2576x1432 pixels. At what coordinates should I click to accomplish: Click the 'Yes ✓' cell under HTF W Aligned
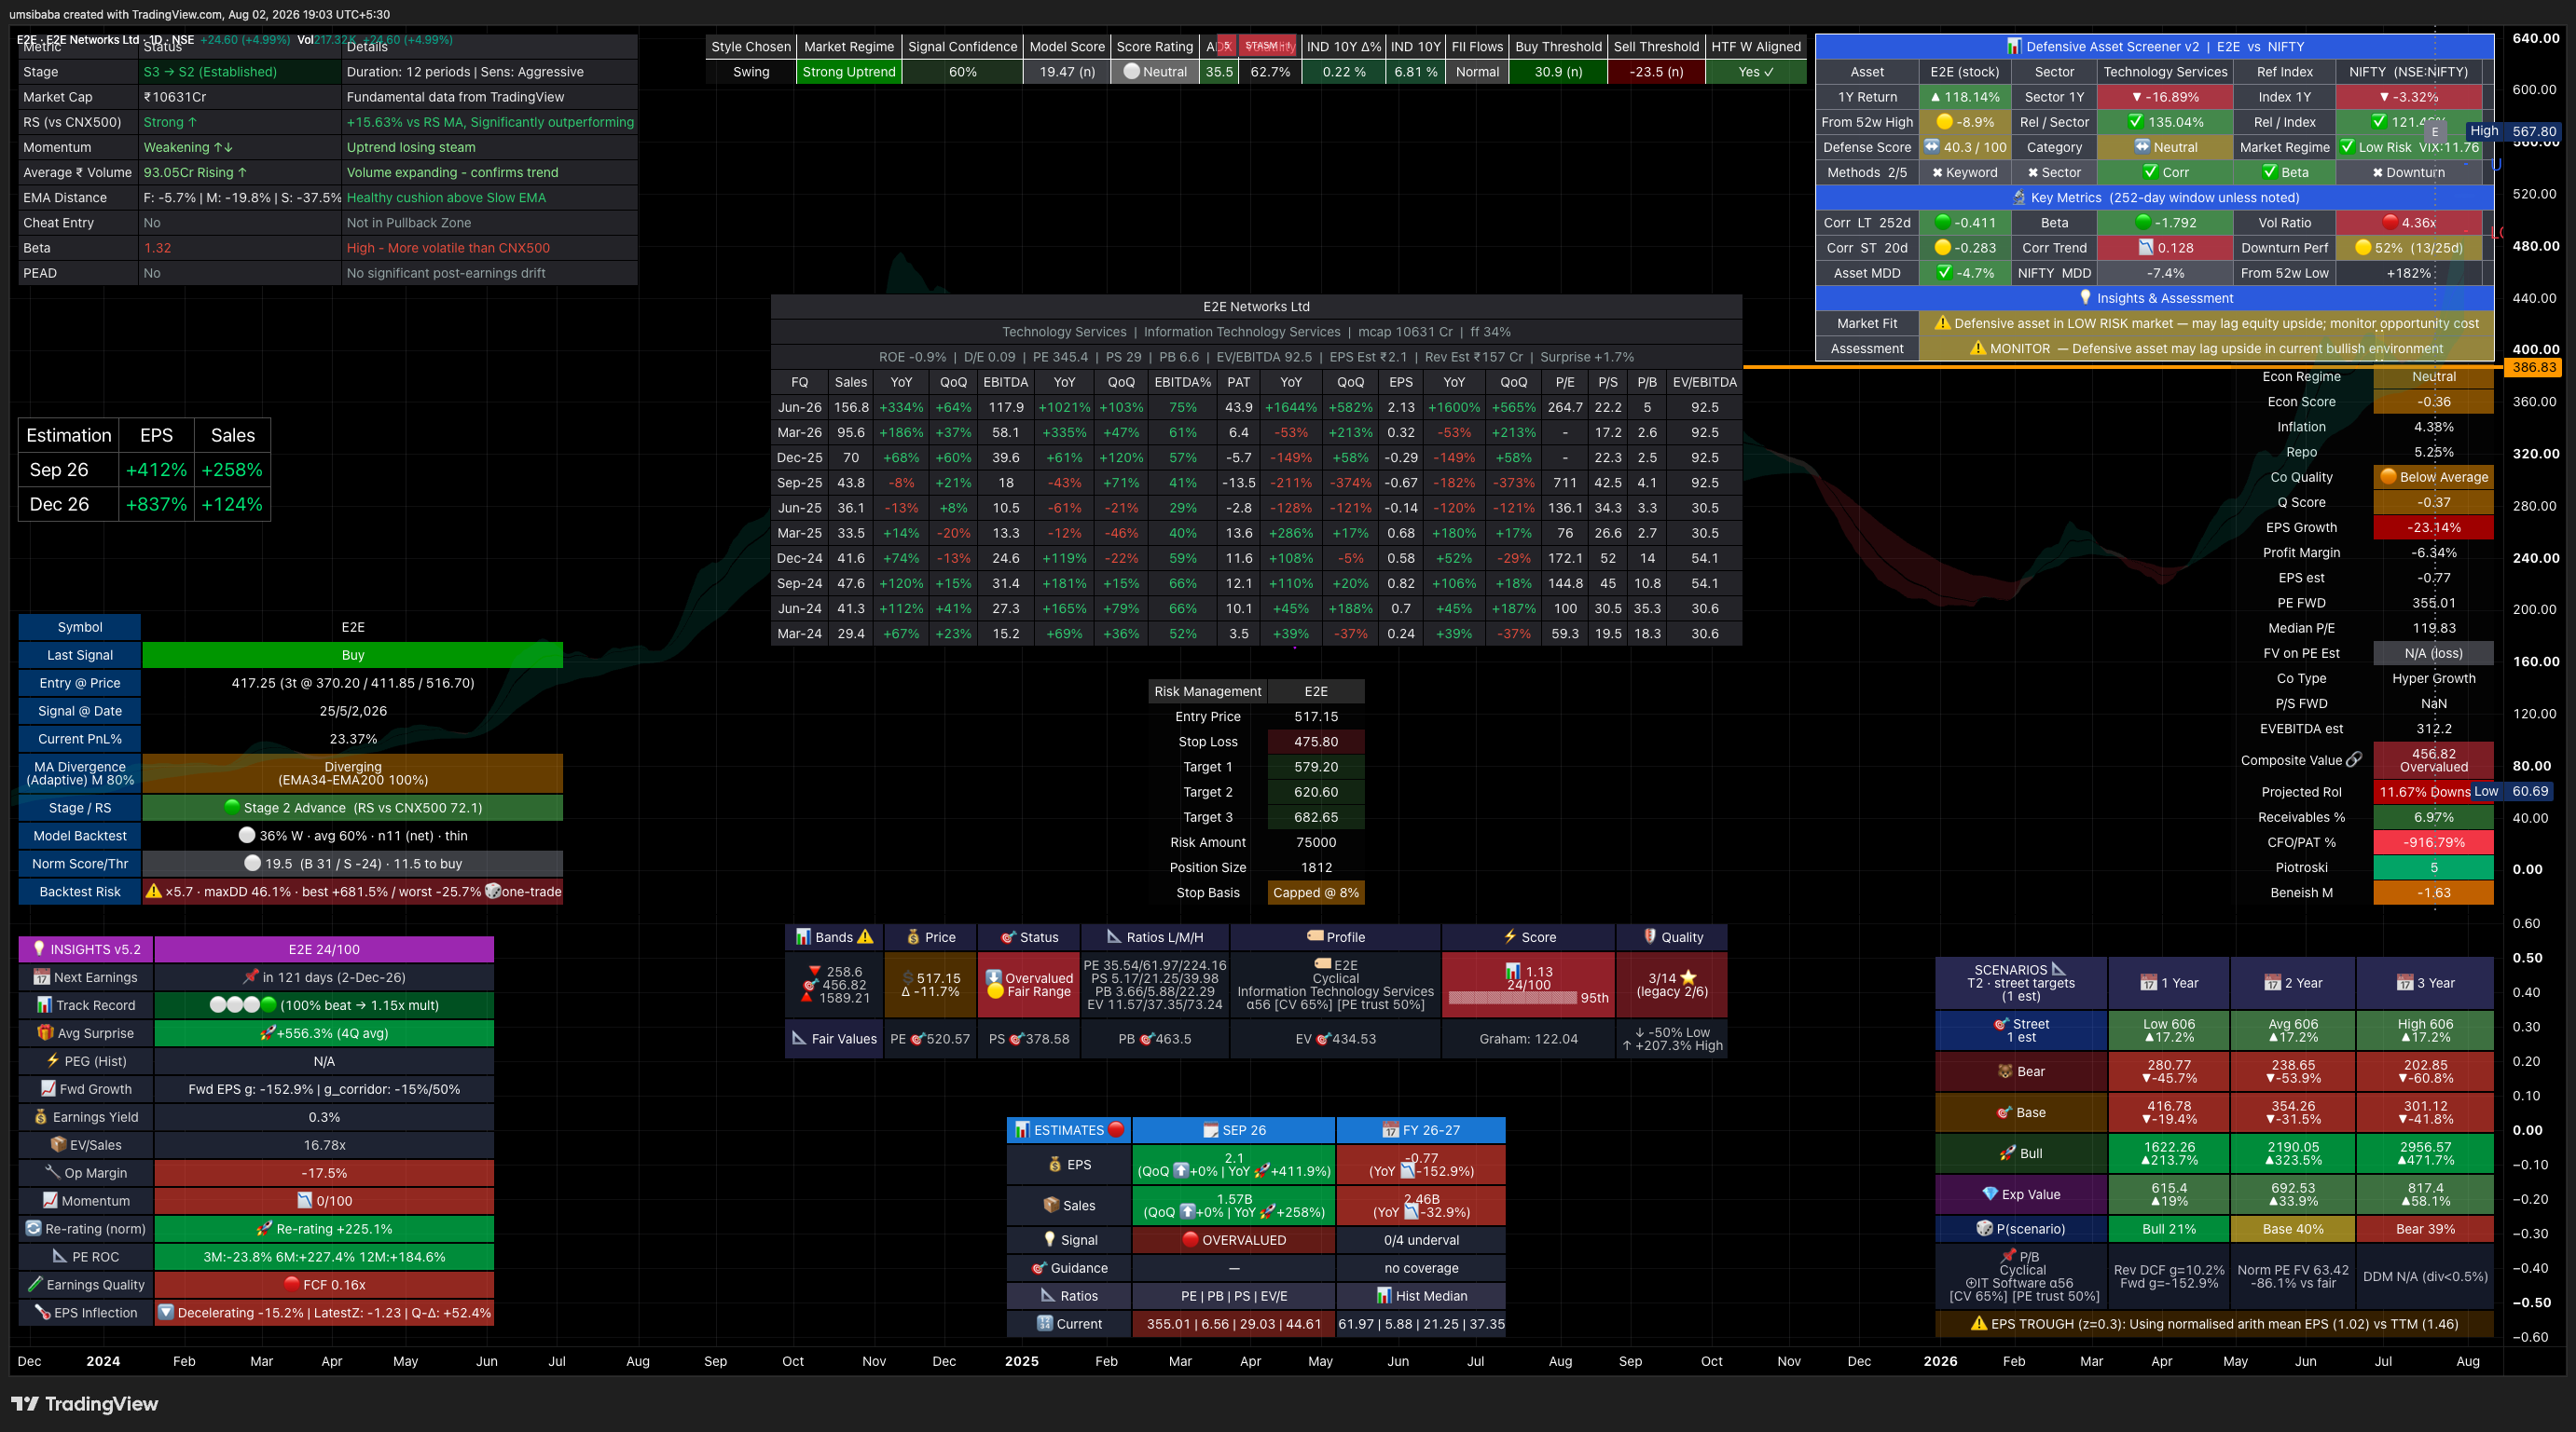(x=1756, y=72)
